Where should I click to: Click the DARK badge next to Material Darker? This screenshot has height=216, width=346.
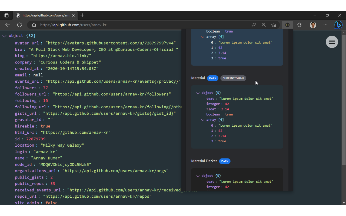(225, 161)
